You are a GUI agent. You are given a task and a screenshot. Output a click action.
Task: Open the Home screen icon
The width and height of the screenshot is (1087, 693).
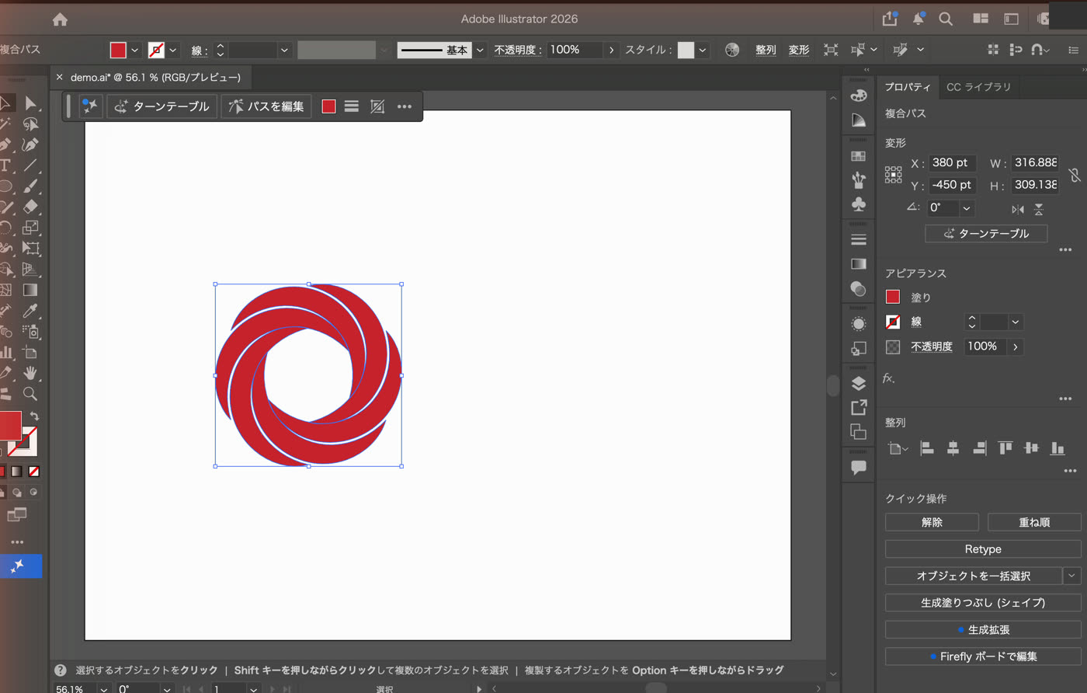[60, 19]
